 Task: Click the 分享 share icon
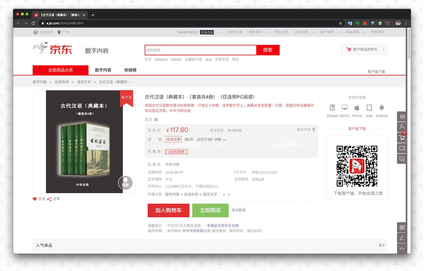(49, 199)
